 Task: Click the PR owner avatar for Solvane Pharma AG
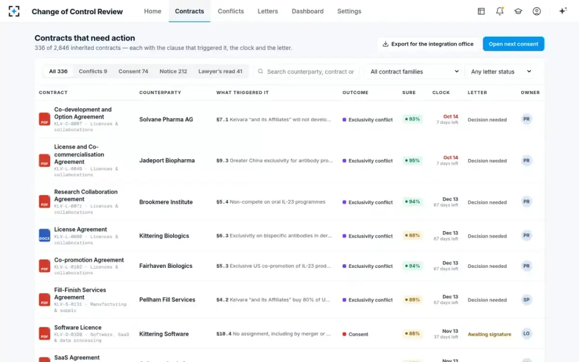(526, 119)
